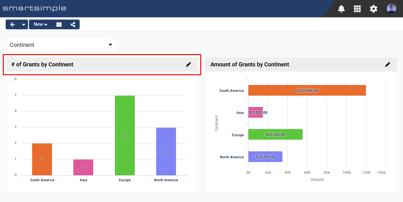This screenshot has height=202, width=403.
Task: Click the back arrow button
Action: 13,25
